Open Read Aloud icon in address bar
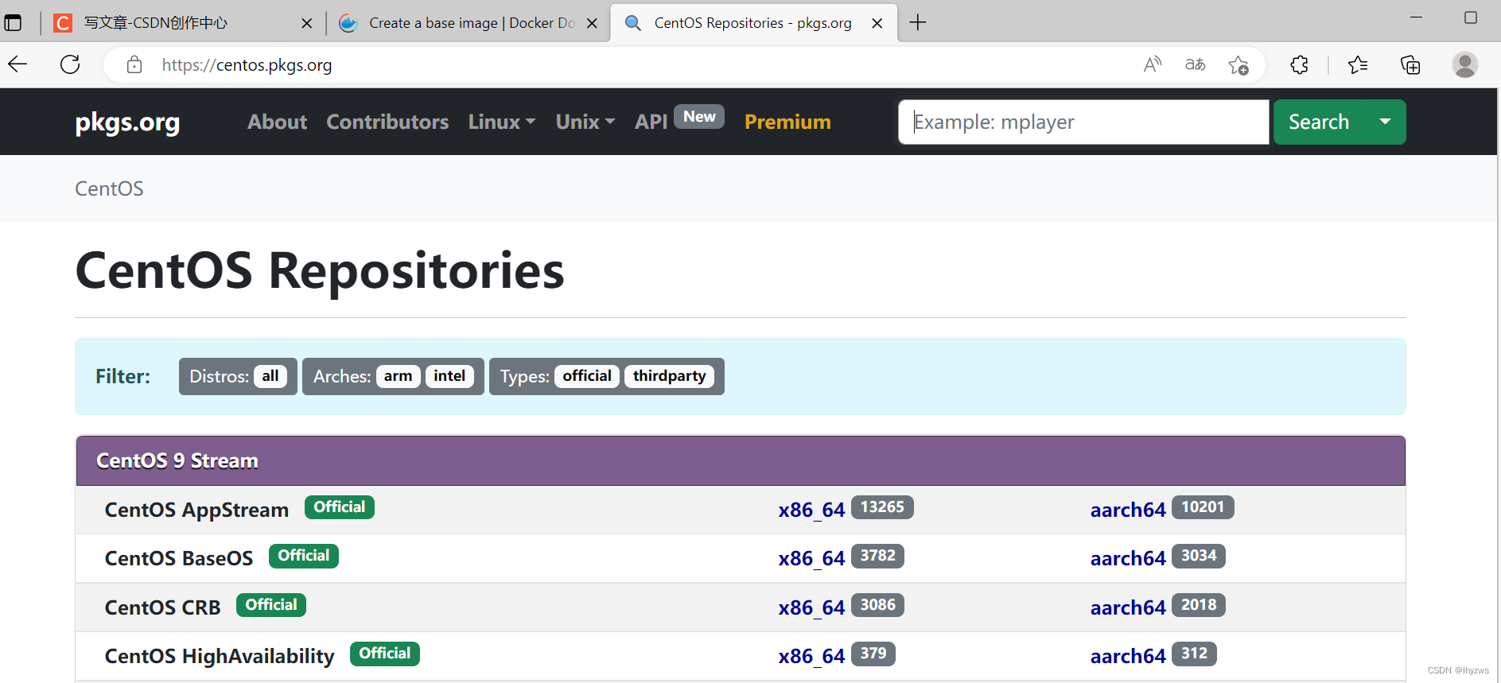1501x683 pixels. coord(1152,64)
